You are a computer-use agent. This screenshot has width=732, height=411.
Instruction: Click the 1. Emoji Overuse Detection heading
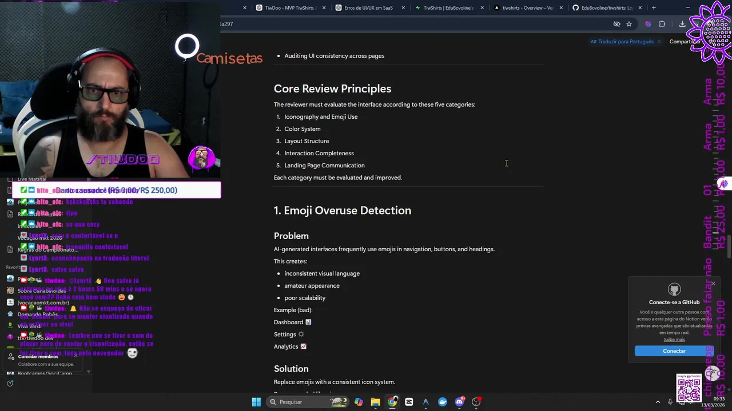(x=342, y=211)
